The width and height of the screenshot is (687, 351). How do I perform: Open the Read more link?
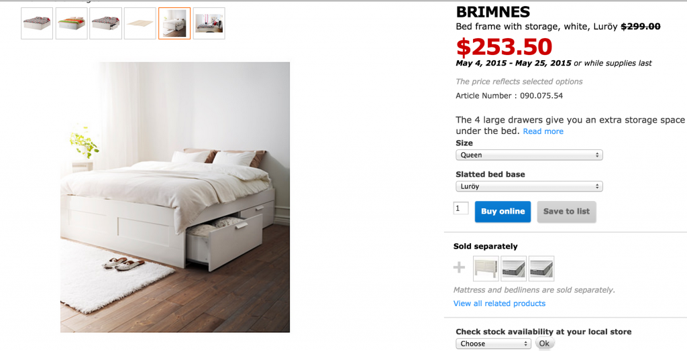point(543,131)
